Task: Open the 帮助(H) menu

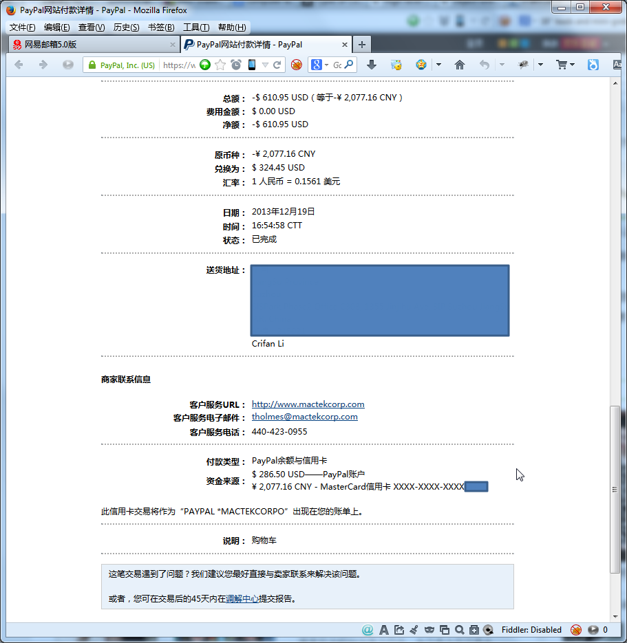Action: click(232, 28)
